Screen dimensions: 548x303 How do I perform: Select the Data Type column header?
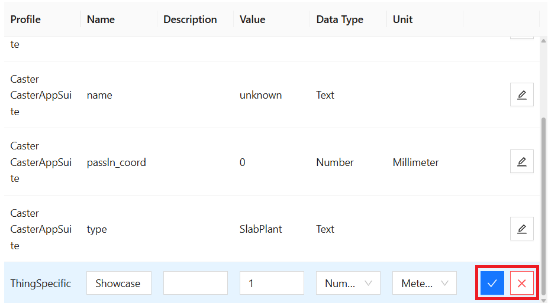pos(340,19)
